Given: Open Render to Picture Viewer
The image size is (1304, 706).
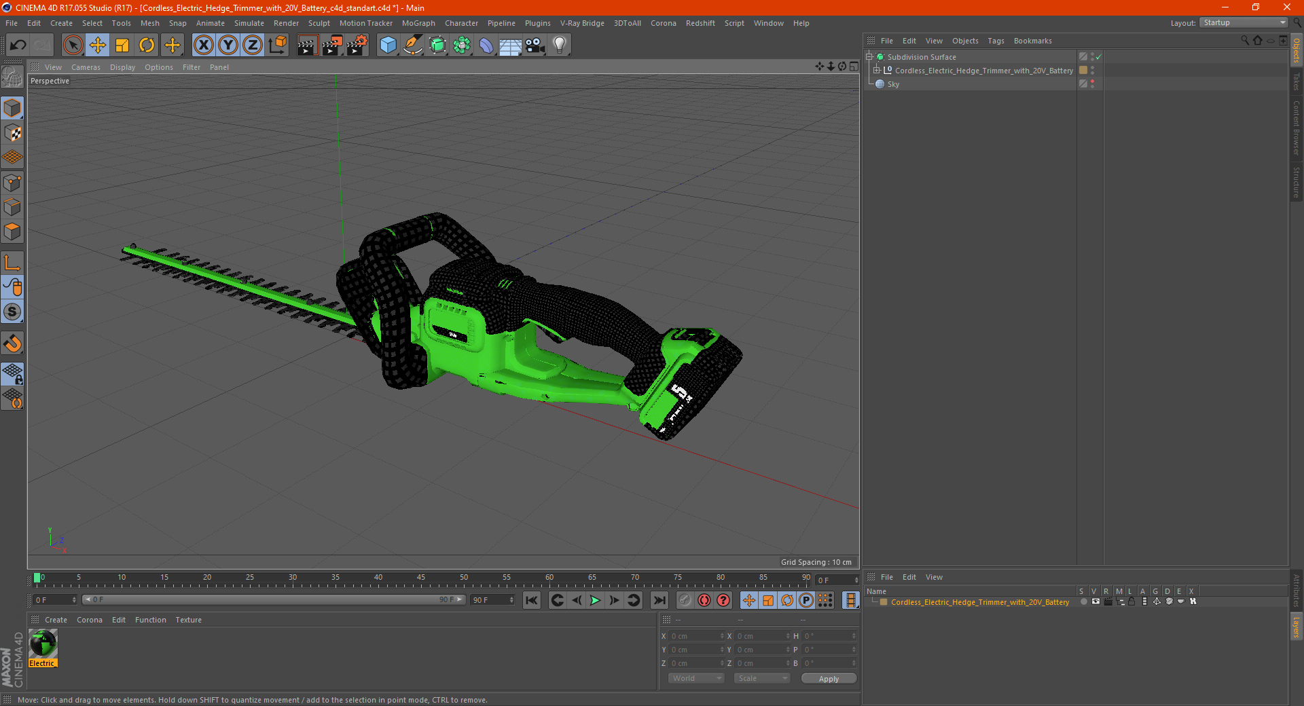Looking at the screenshot, I should [332, 45].
